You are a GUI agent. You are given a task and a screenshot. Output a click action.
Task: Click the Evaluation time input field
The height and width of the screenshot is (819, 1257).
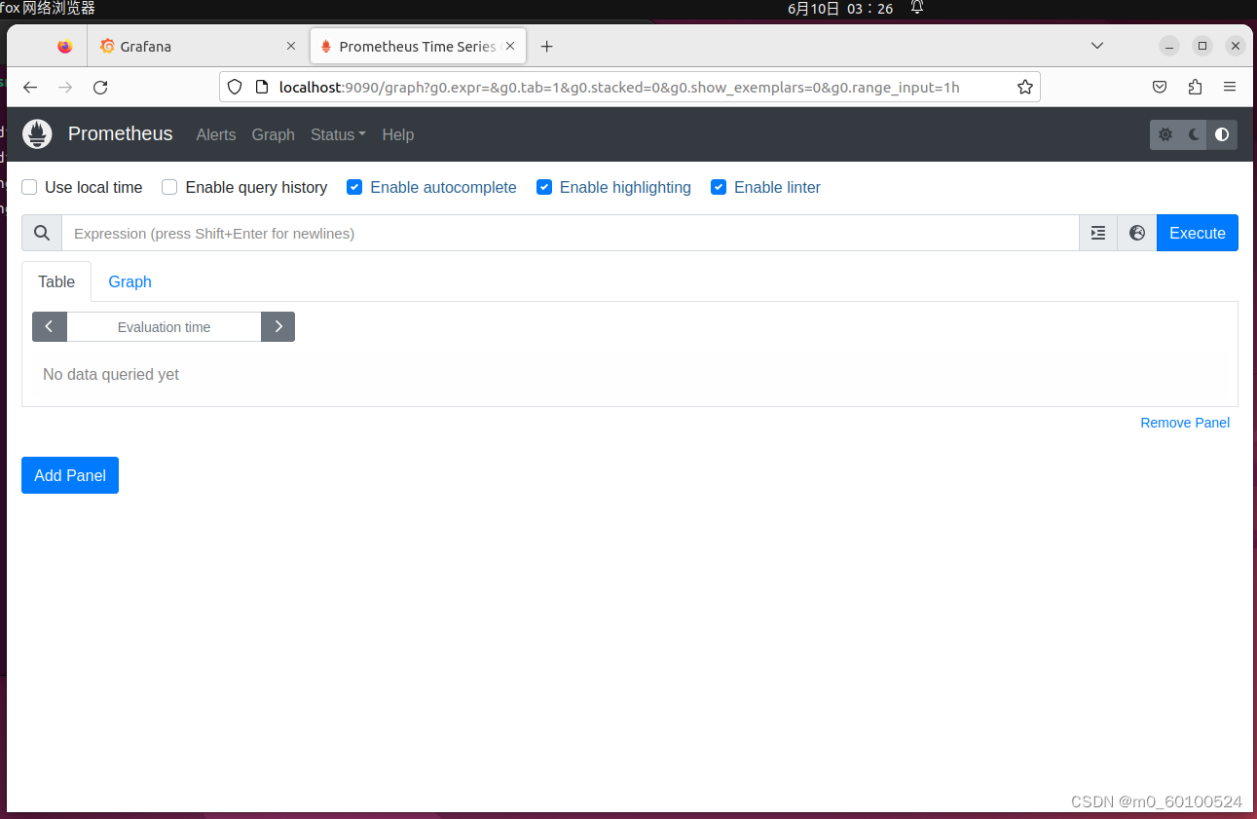point(163,326)
